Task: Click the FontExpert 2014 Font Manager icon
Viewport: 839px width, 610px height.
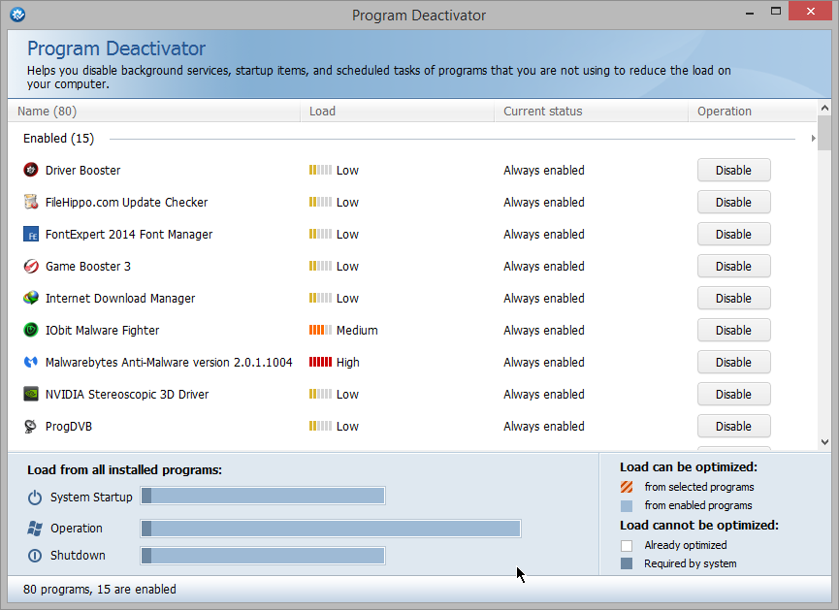Action: pyautogui.click(x=31, y=235)
